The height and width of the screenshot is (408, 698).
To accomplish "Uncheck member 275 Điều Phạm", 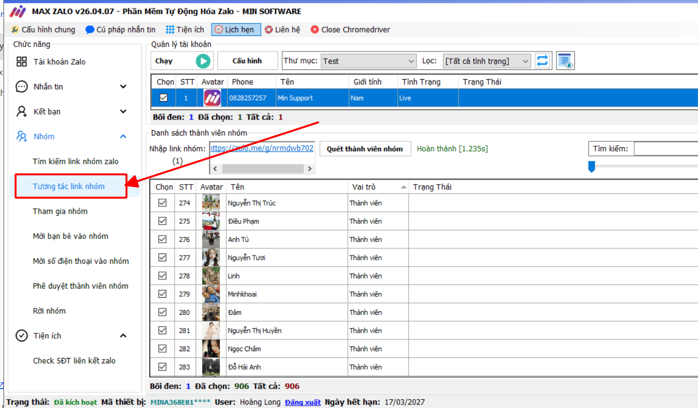I will tap(162, 221).
